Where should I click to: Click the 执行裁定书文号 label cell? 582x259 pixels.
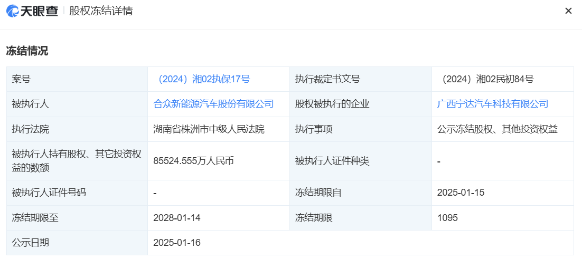(327, 79)
